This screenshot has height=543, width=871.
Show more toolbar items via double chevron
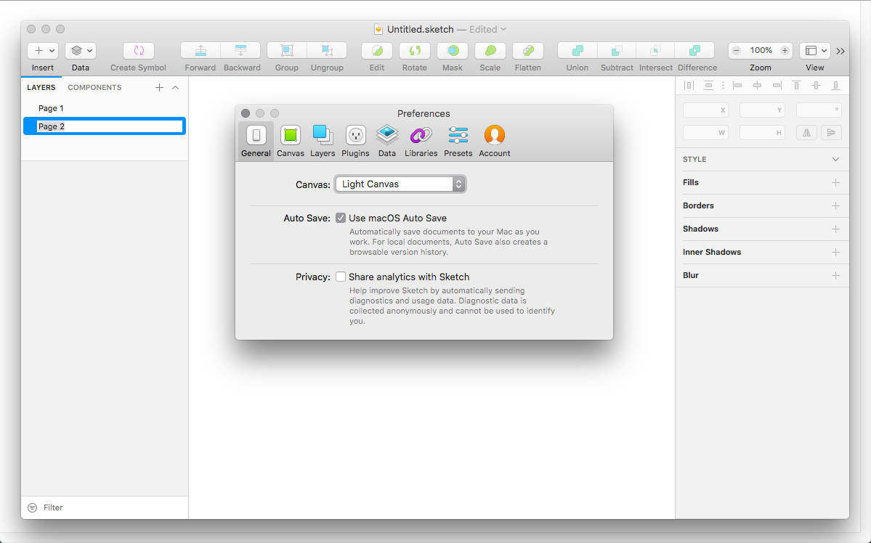[x=840, y=51]
